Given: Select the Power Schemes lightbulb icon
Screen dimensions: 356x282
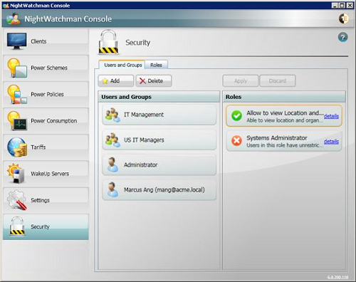Looking at the screenshot, I should [16, 68].
